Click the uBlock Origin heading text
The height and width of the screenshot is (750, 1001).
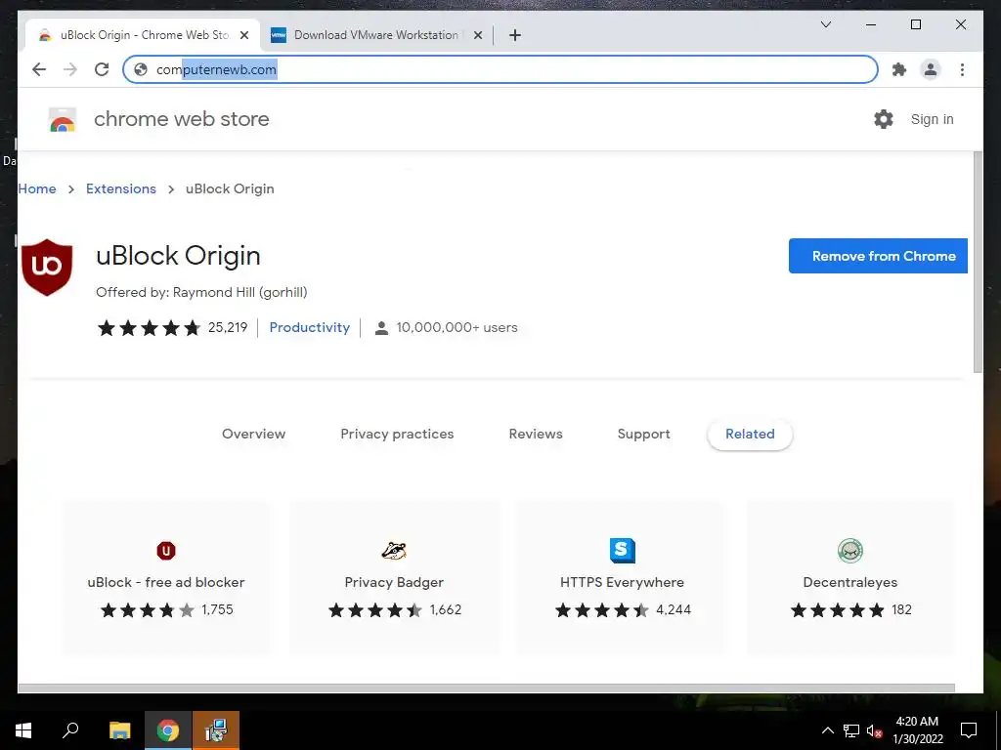tap(178, 256)
